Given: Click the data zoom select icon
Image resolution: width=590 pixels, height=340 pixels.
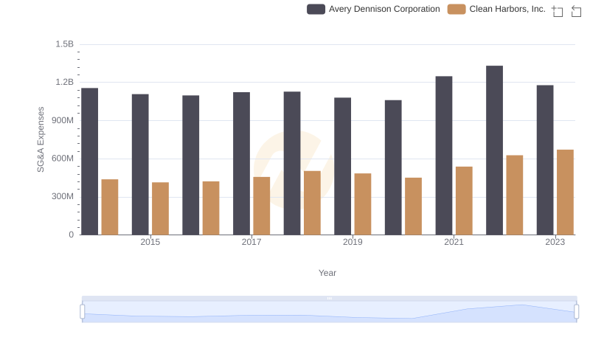Looking at the screenshot, I should 558,11.
